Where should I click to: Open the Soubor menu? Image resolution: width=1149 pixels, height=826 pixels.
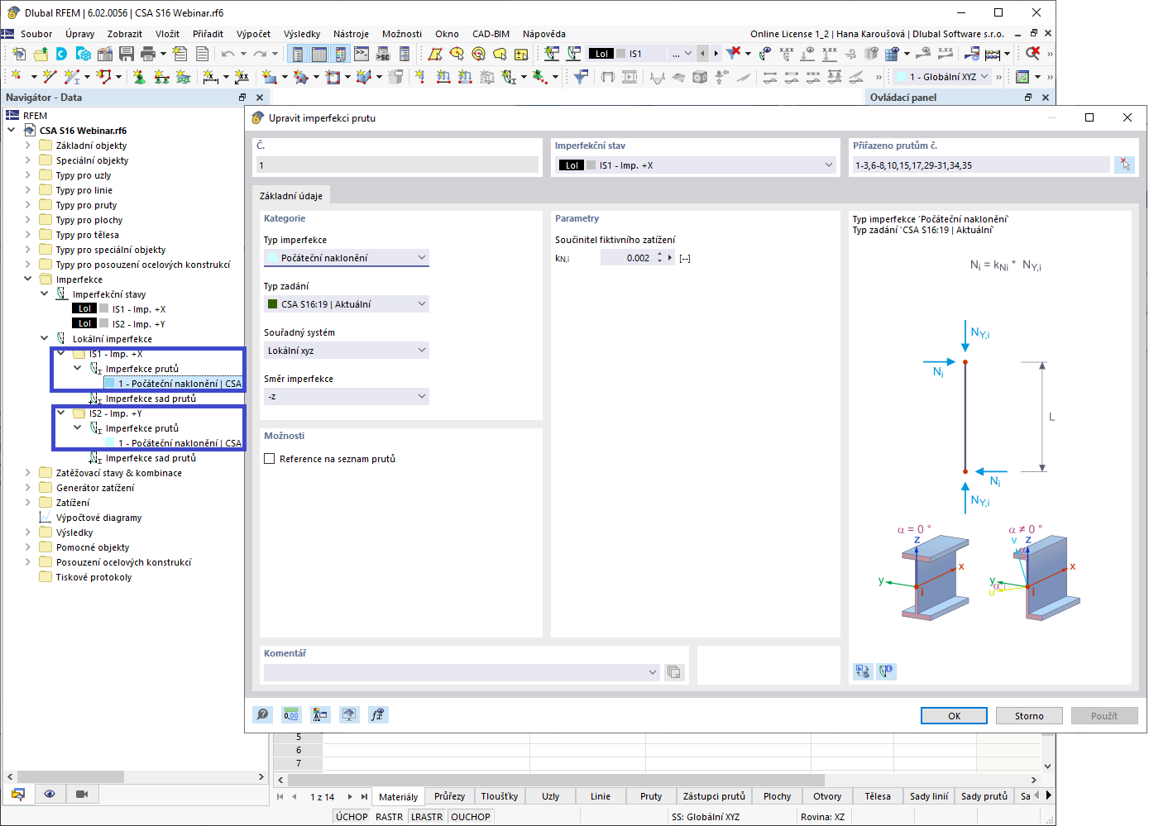click(36, 34)
